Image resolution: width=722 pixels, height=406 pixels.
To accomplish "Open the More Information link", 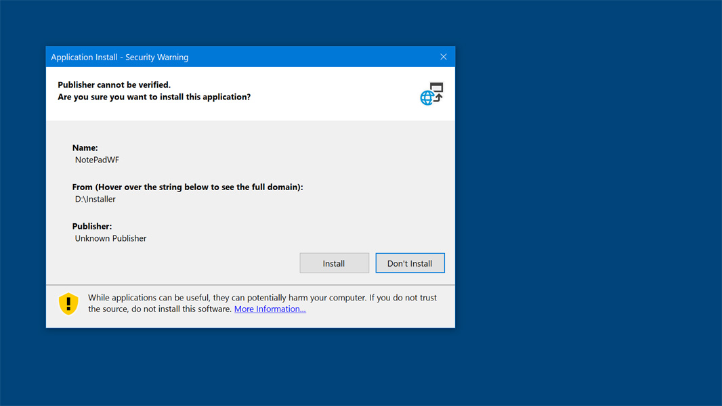I will point(270,309).
